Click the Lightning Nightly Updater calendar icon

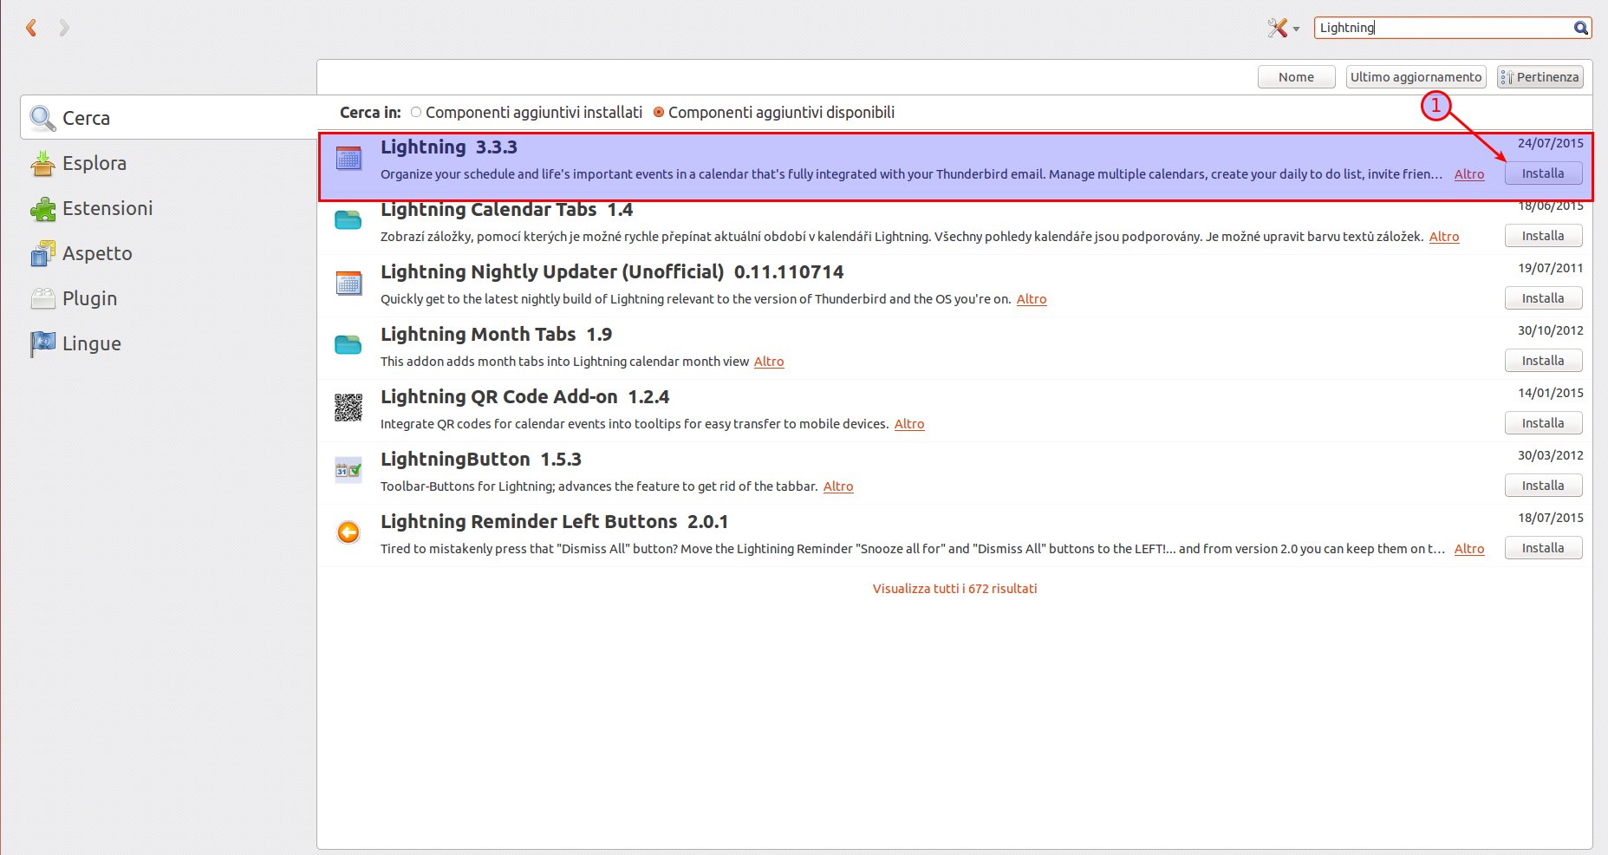pos(348,283)
